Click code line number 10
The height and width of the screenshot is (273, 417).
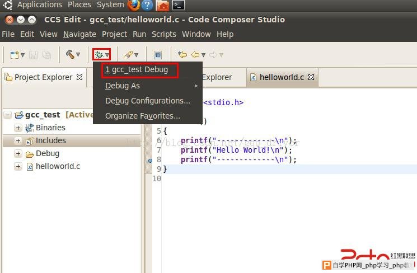[x=157, y=178]
